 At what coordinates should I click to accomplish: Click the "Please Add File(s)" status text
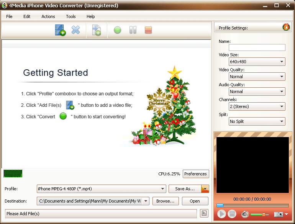(23, 214)
